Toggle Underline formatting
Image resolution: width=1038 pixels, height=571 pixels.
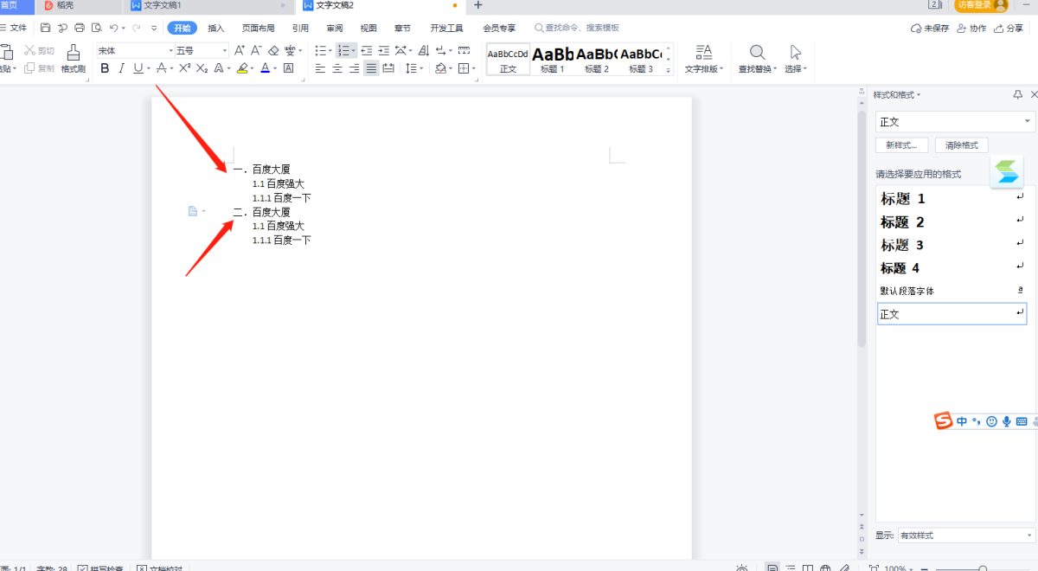pos(138,68)
